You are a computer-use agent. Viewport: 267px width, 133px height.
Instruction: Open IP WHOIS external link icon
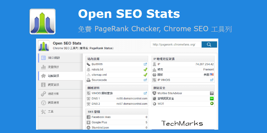[x=212, y=80]
